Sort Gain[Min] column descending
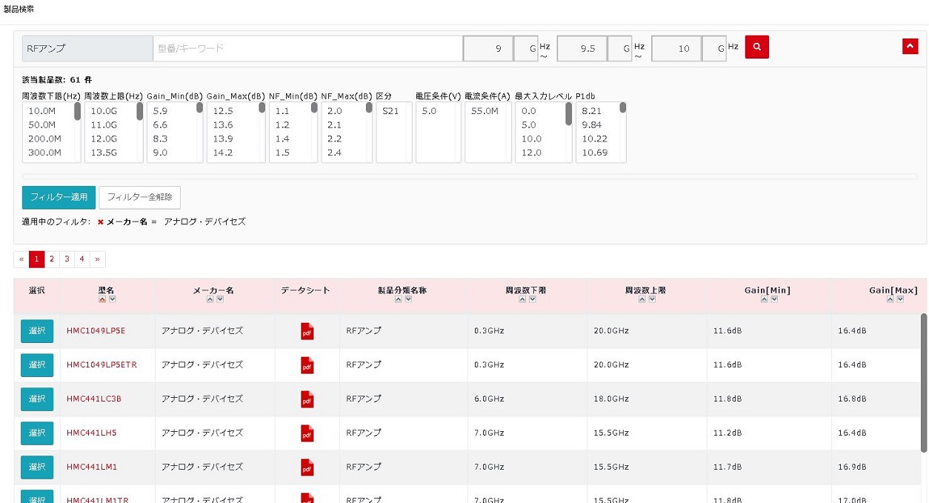 coord(773,300)
